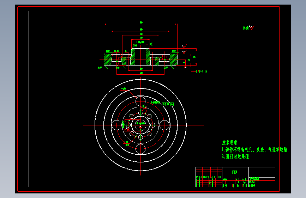Select the central bore circle in plan view
The width and height of the screenshot is (306, 198).
[x=140, y=125]
